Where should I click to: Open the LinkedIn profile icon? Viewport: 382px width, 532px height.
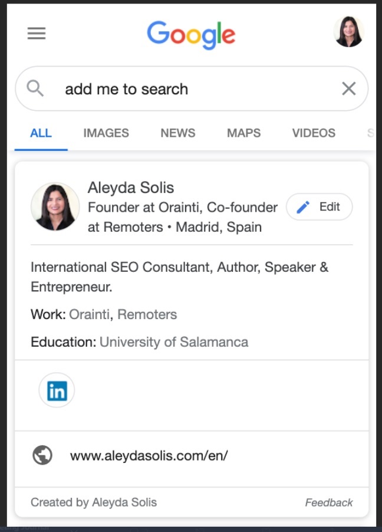click(x=57, y=390)
